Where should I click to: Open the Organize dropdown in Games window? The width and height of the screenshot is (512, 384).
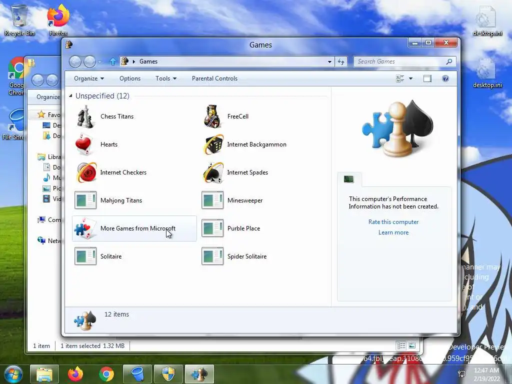(x=89, y=78)
